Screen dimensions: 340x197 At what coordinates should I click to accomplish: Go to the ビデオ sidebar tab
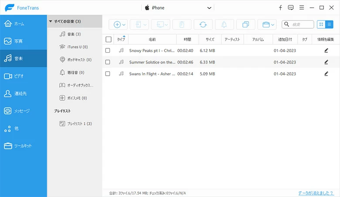tap(24, 76)
